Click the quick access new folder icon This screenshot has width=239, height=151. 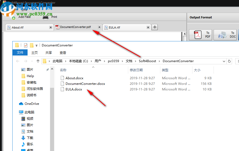click(x=32, y=45)
